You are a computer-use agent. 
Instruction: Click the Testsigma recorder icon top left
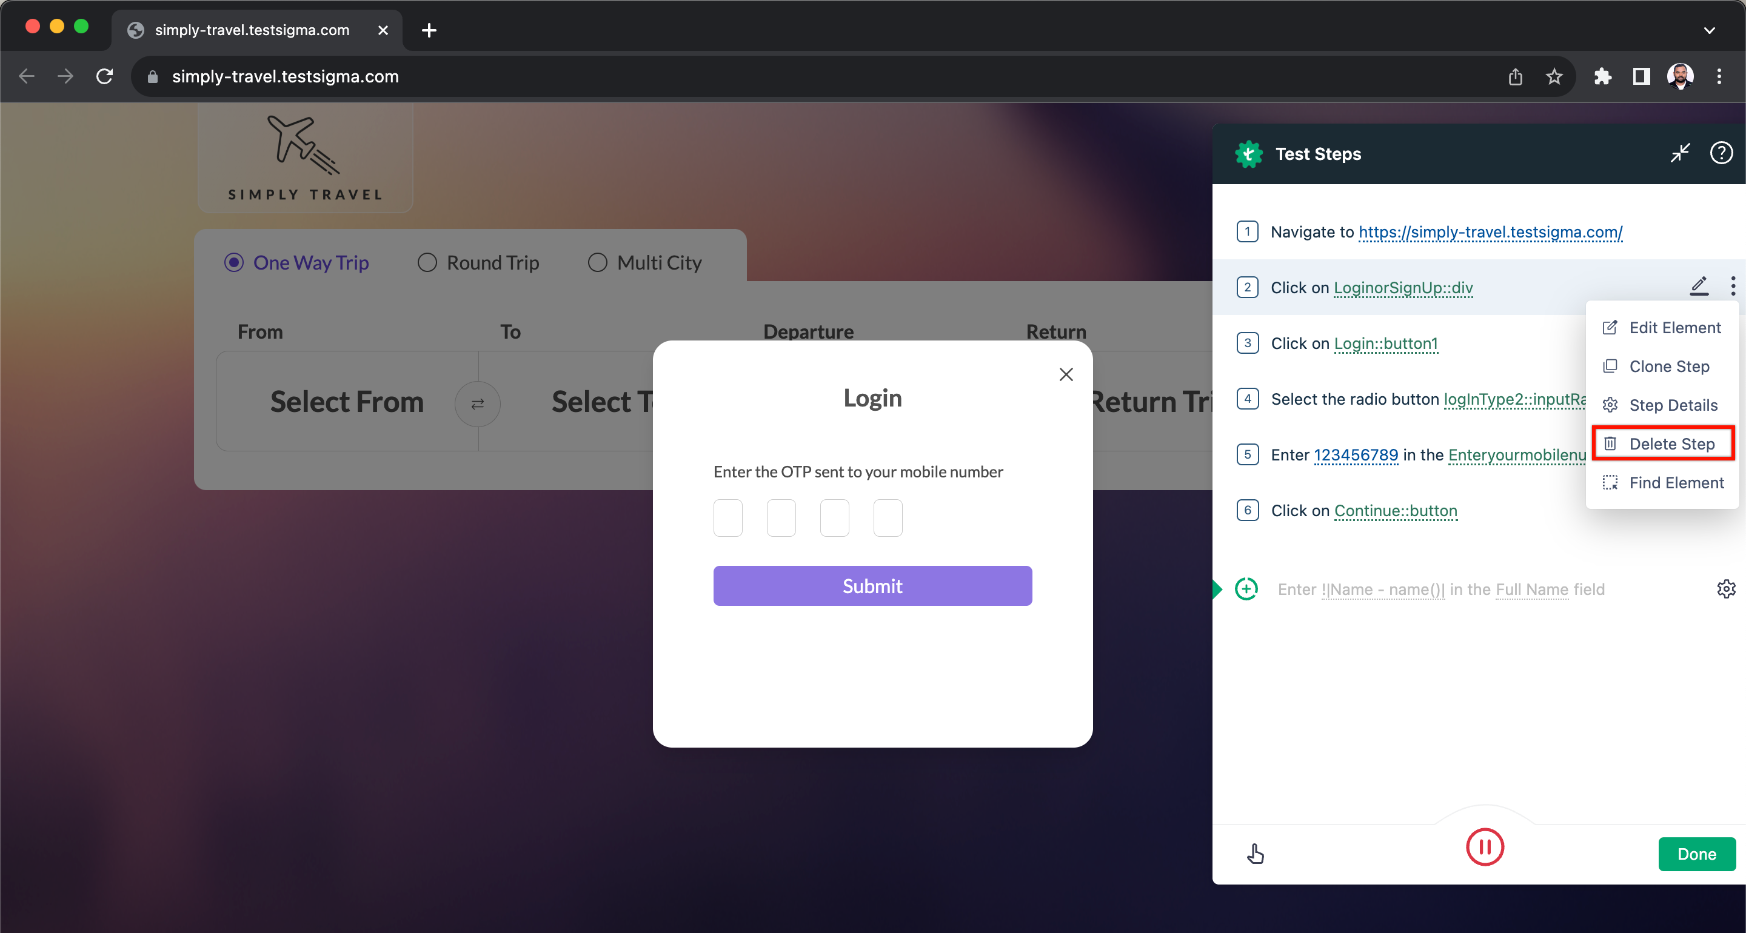(x=1248, y=153)
